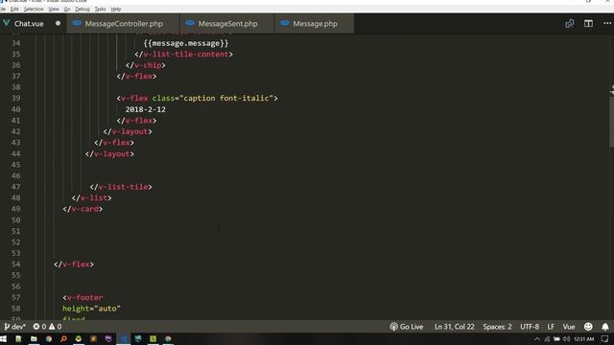Screen dimensions: 614x345
Task: Show hidden system tray icons
Action: [x=537, y=339]
